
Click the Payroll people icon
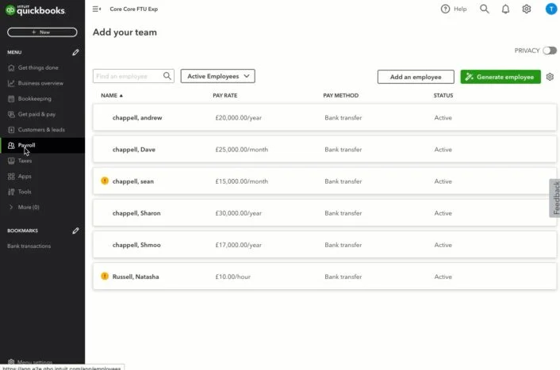pyautogui.click(x=11, y=145)
